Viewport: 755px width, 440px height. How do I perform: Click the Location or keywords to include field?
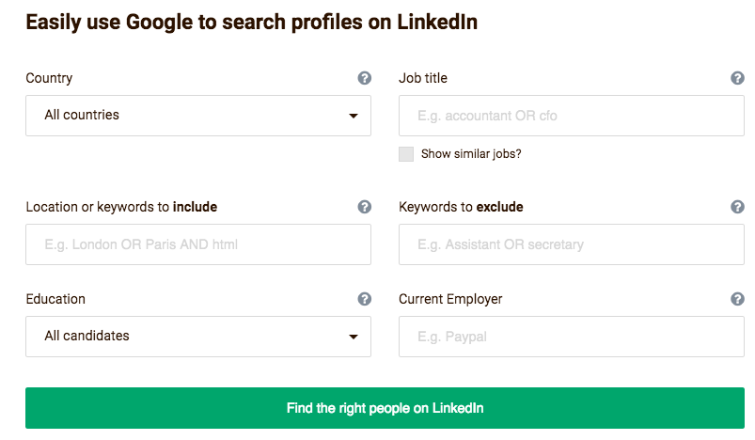click(198, 244)
